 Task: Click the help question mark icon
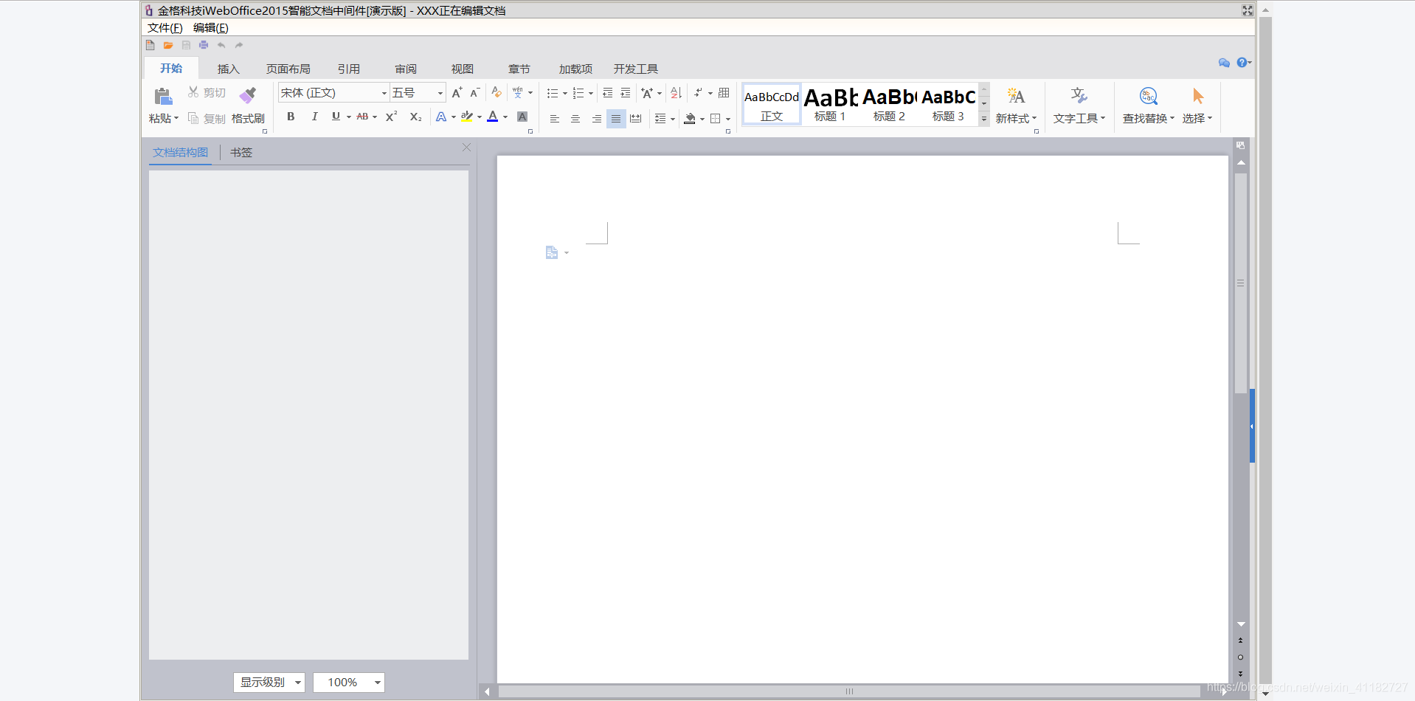1242,63
